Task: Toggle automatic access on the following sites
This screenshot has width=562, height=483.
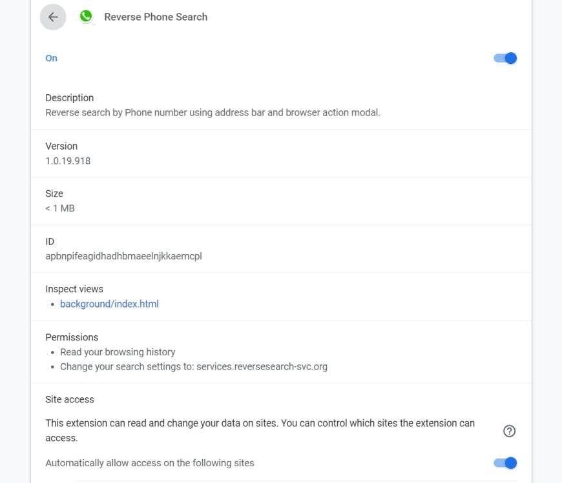Action: [505, 463]
